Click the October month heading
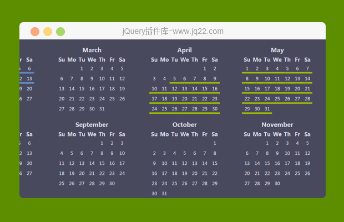This screenshot has width=344, height=222. point(185,125)
